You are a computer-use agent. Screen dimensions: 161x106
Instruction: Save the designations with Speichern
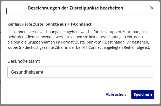tap(143, 94)
